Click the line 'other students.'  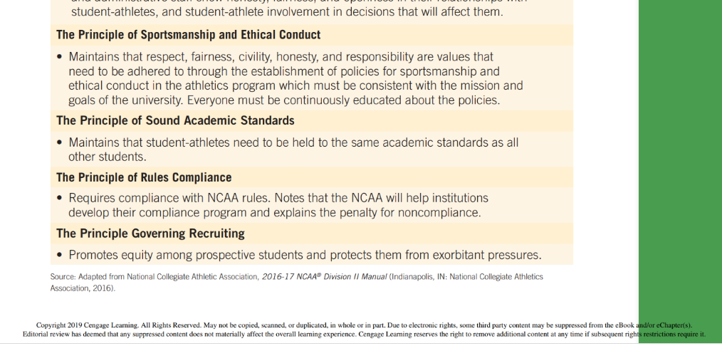click(x=108, y=157)
